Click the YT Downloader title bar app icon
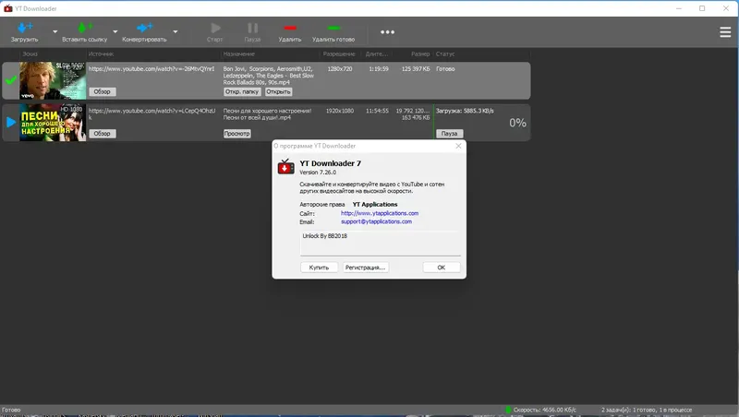 pyautogui.click(x=8, y=8)
